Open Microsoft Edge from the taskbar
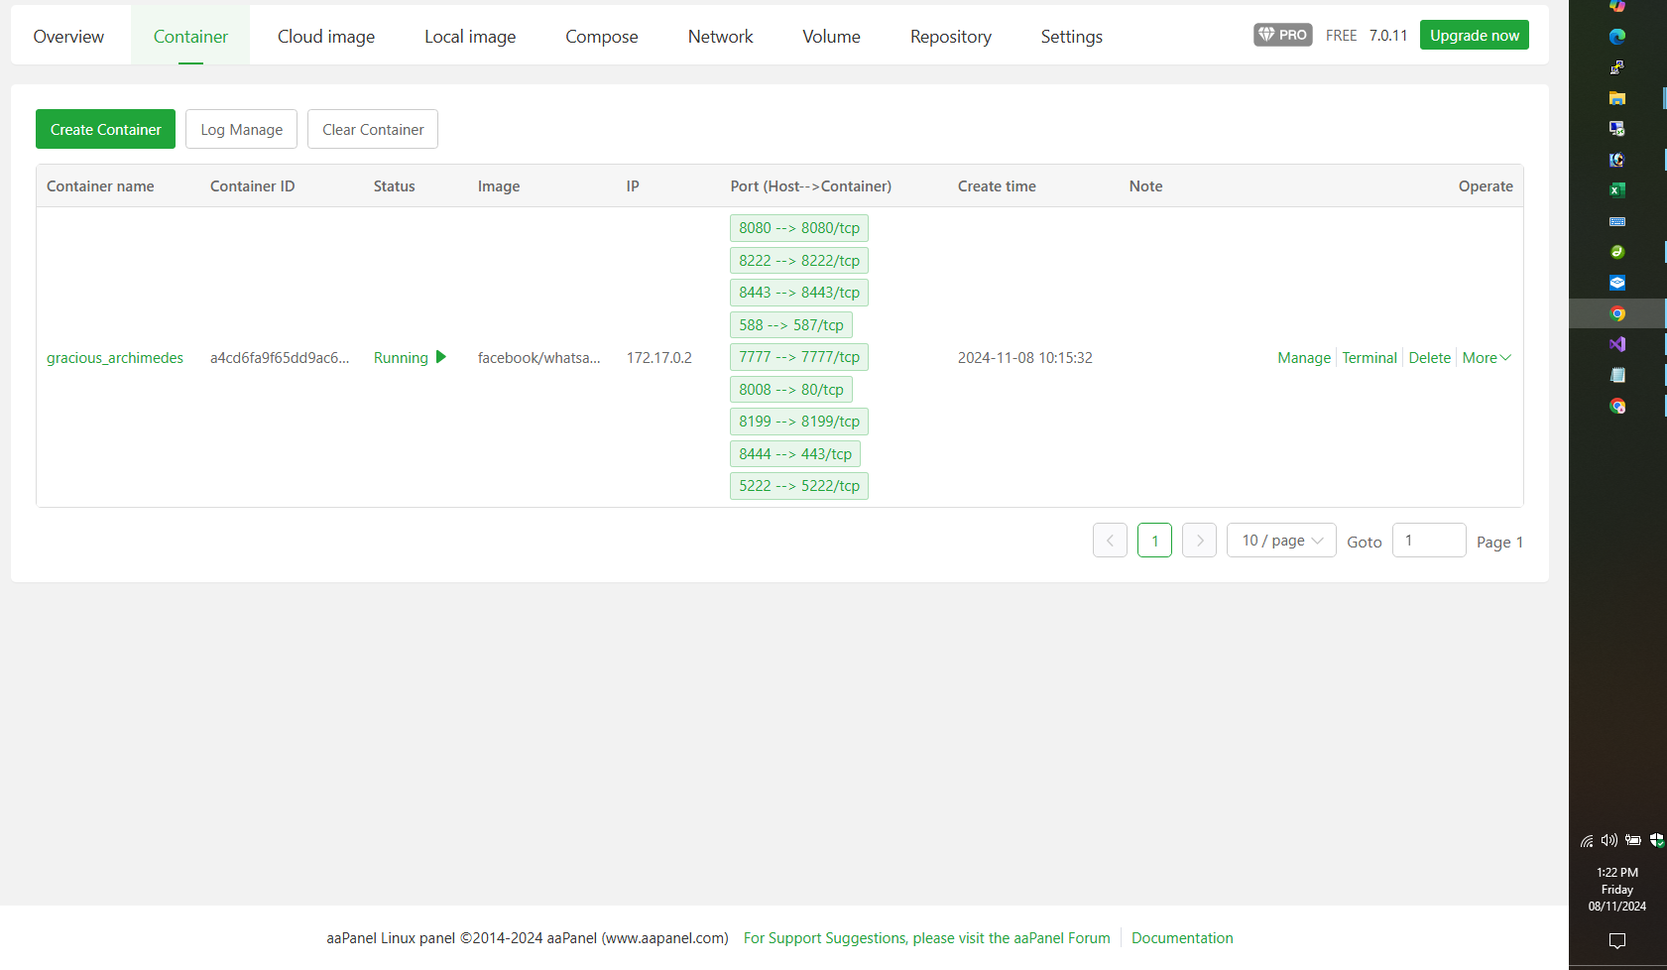The width and height of the screenshot is (1667, 970). point(1616,37)
